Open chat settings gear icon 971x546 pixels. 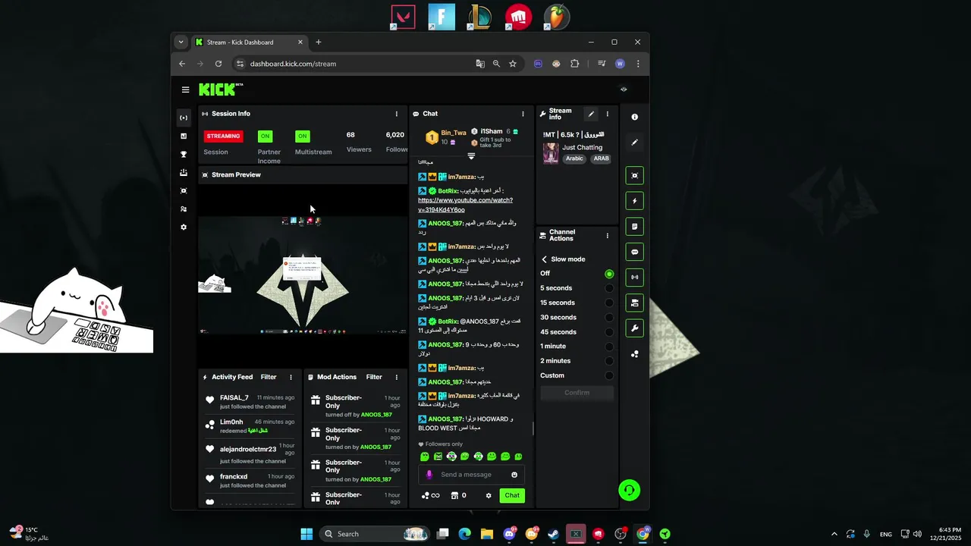tap(489, 495)
